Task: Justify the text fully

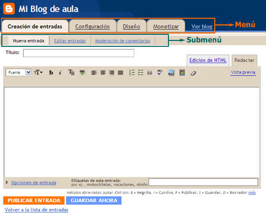Action: click(x=121, y=72)
